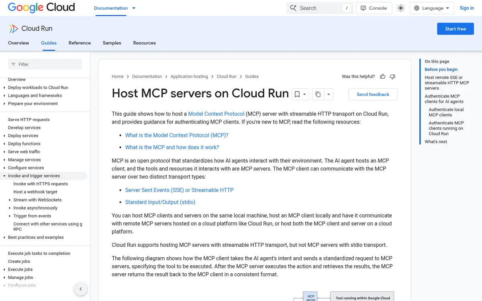The image size is (482, 301).
Task: Switch to the Overview tab
Action: coord(18,43)
